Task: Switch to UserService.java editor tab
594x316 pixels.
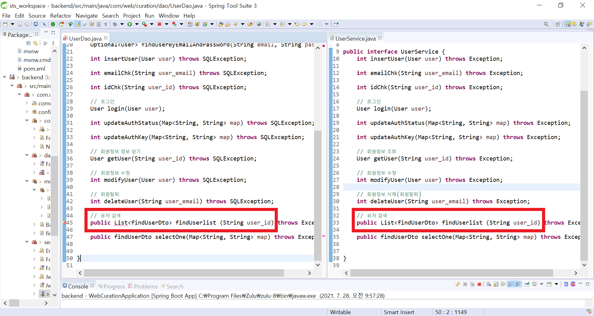Action: coord(355,38)
